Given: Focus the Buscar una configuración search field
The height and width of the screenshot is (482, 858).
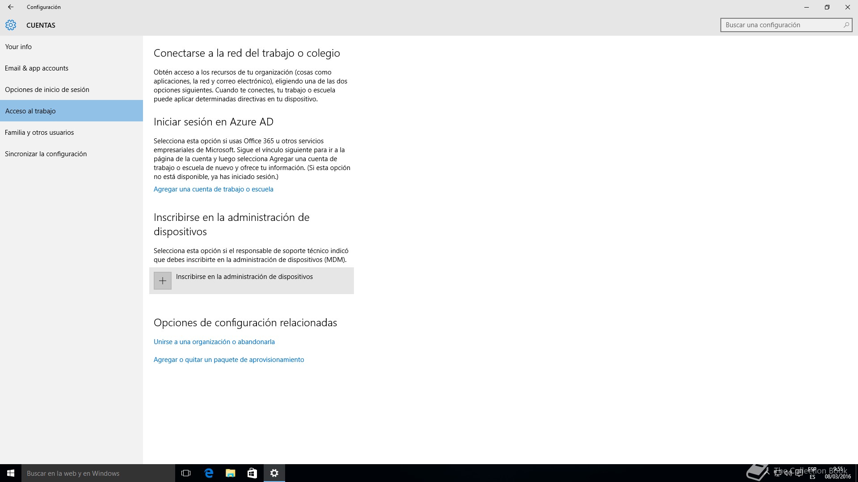Looking at the screenshot, I should click(x=786, y=25).
